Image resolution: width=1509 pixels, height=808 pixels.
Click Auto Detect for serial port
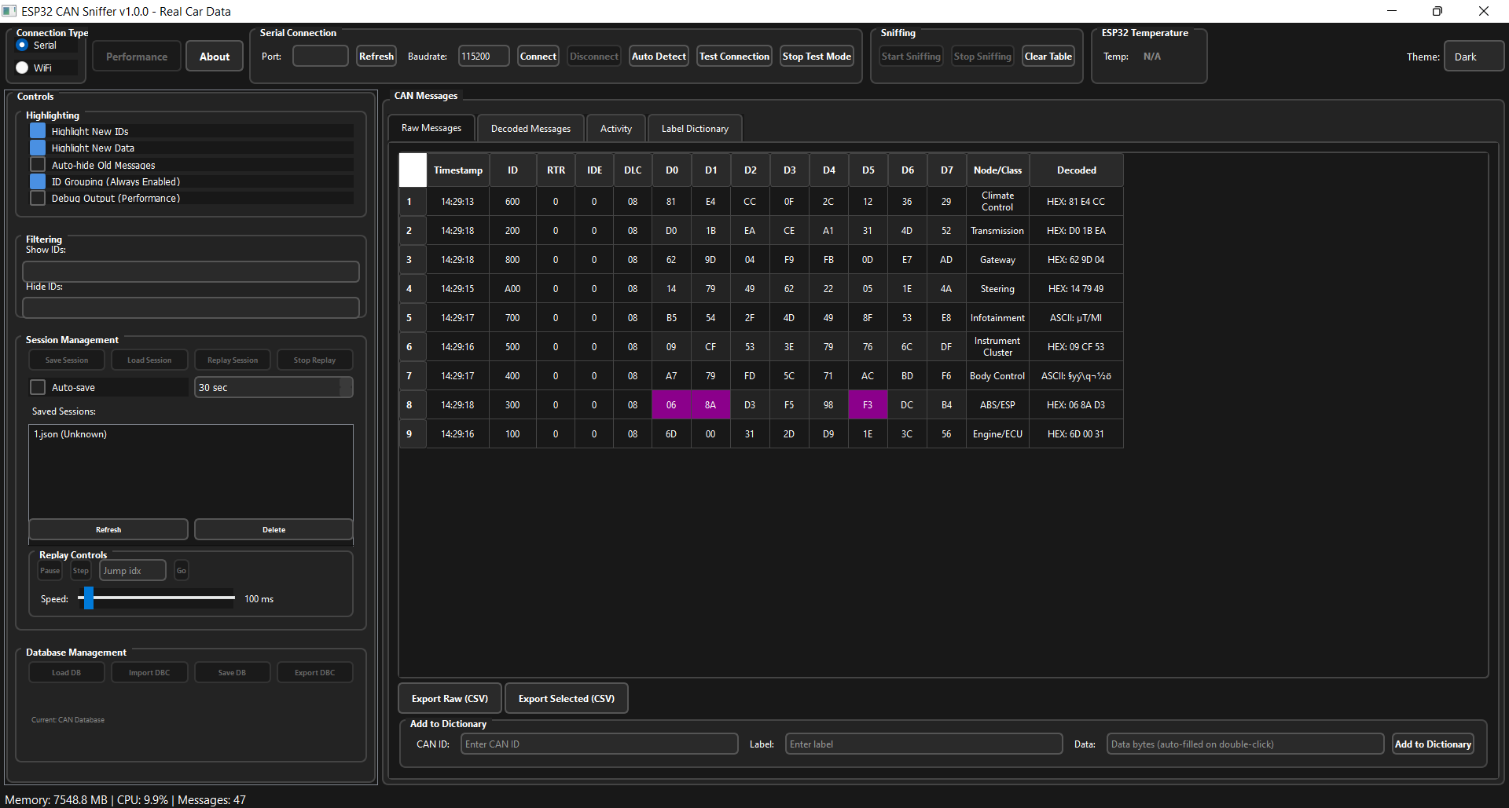click(658, 56)
